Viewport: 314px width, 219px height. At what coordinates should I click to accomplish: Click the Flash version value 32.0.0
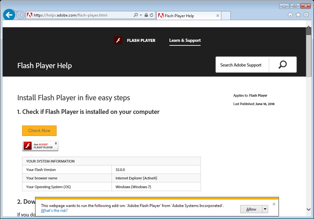click(x=120, y=170)
